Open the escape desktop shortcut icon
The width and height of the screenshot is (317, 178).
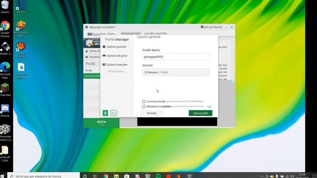tap(5, 48)
